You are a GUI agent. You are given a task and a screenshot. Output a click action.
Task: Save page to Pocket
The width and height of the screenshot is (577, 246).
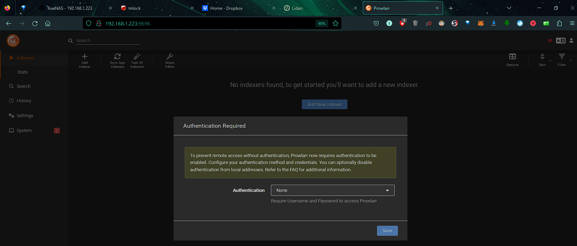[x=376, y=24]
